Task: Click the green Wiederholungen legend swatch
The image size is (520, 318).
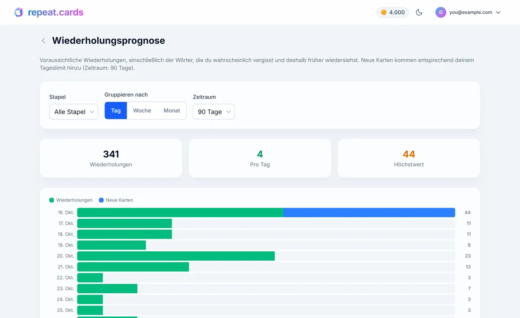Action: tap(52, 200)
